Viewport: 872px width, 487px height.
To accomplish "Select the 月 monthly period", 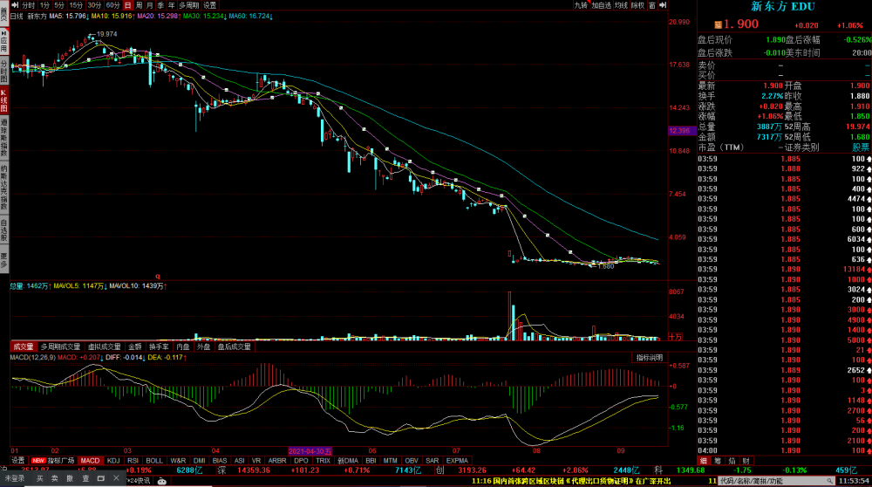I will pos(150,5).
